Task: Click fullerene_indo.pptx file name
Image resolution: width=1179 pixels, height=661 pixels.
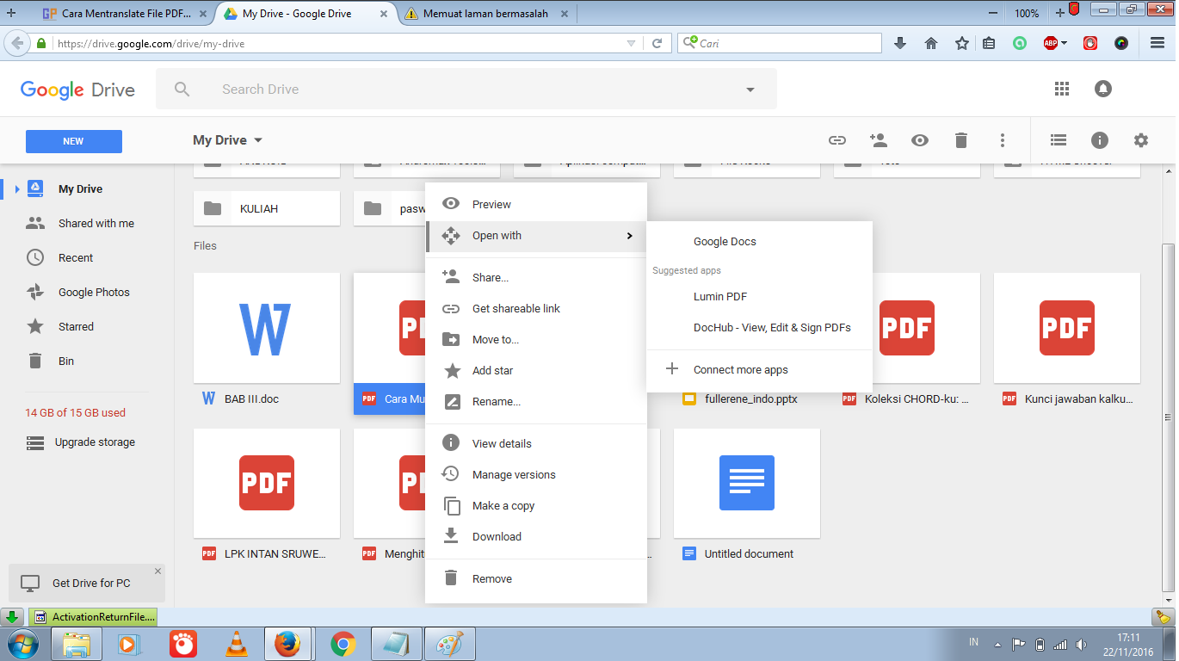Action: (751, 399)
